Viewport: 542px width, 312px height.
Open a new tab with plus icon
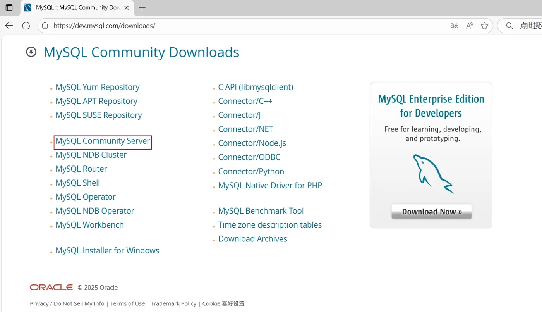click(142, 7)
